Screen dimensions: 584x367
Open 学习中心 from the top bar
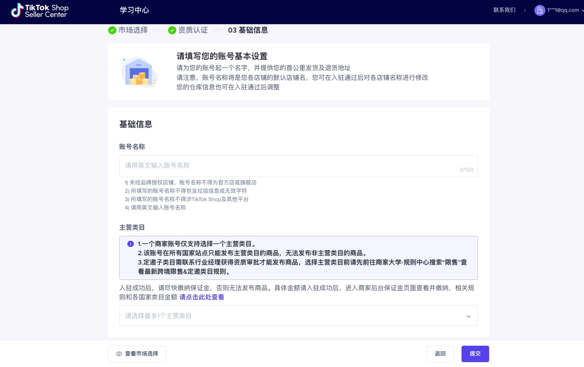[x=134, y=10]
